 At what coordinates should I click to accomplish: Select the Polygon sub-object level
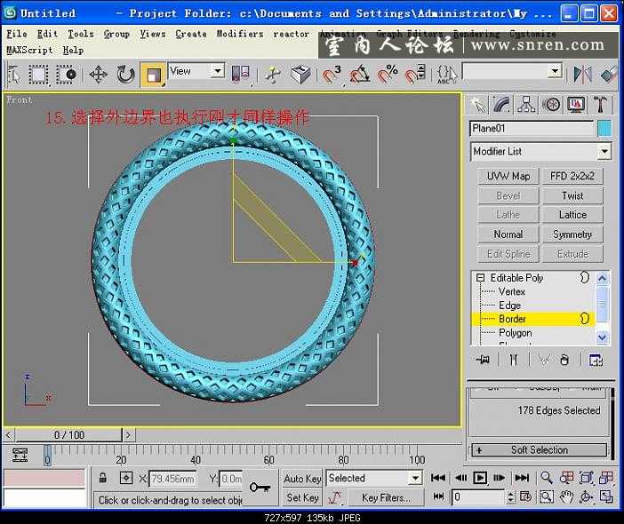click(515, 333)
